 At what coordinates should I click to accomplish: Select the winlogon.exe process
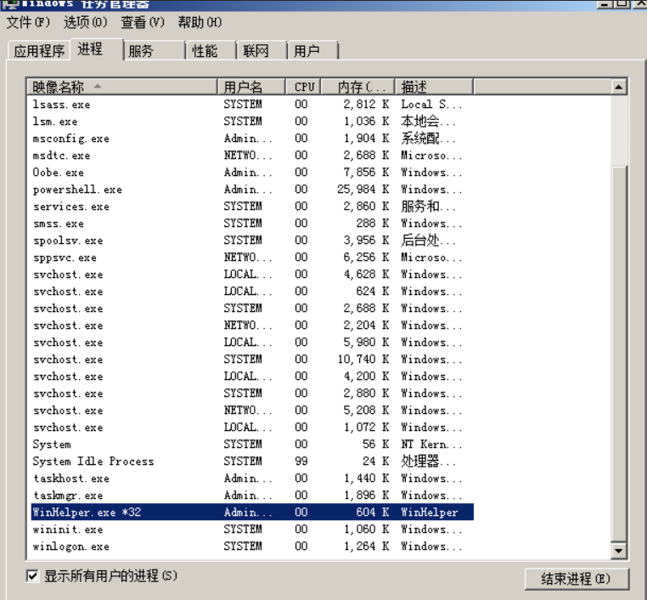coord(250,546)
